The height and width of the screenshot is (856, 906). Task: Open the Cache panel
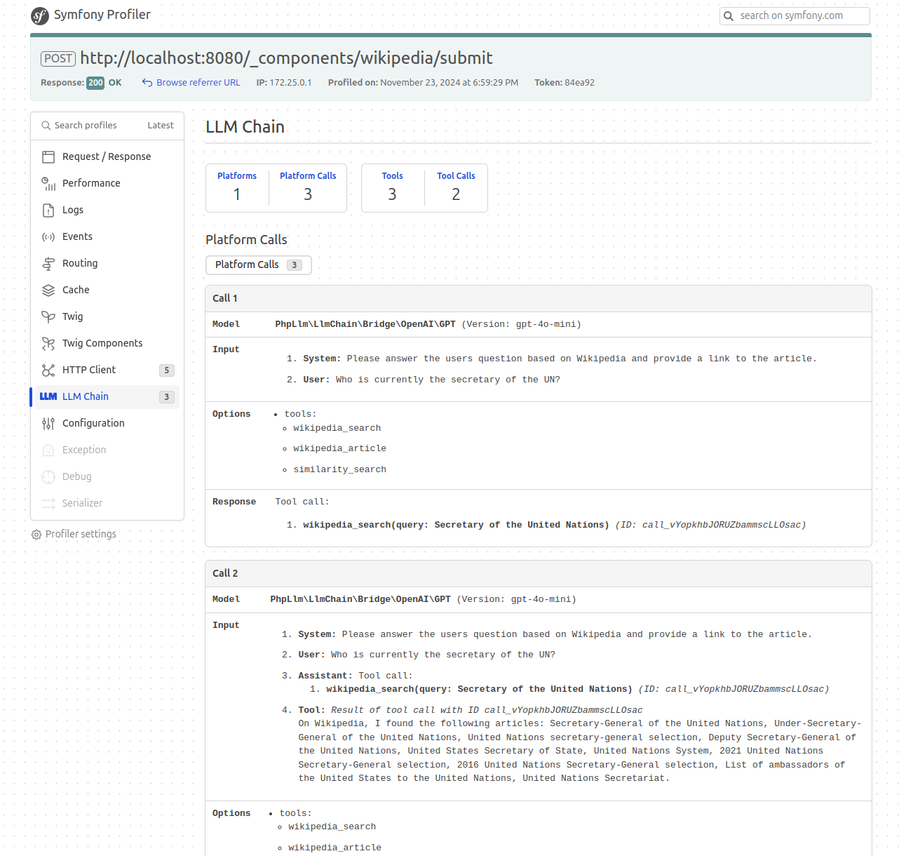(75, 290)
